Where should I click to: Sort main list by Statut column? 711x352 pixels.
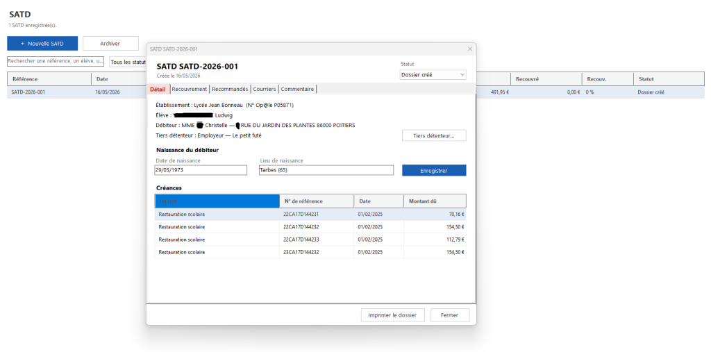click(x=669, y=79)
